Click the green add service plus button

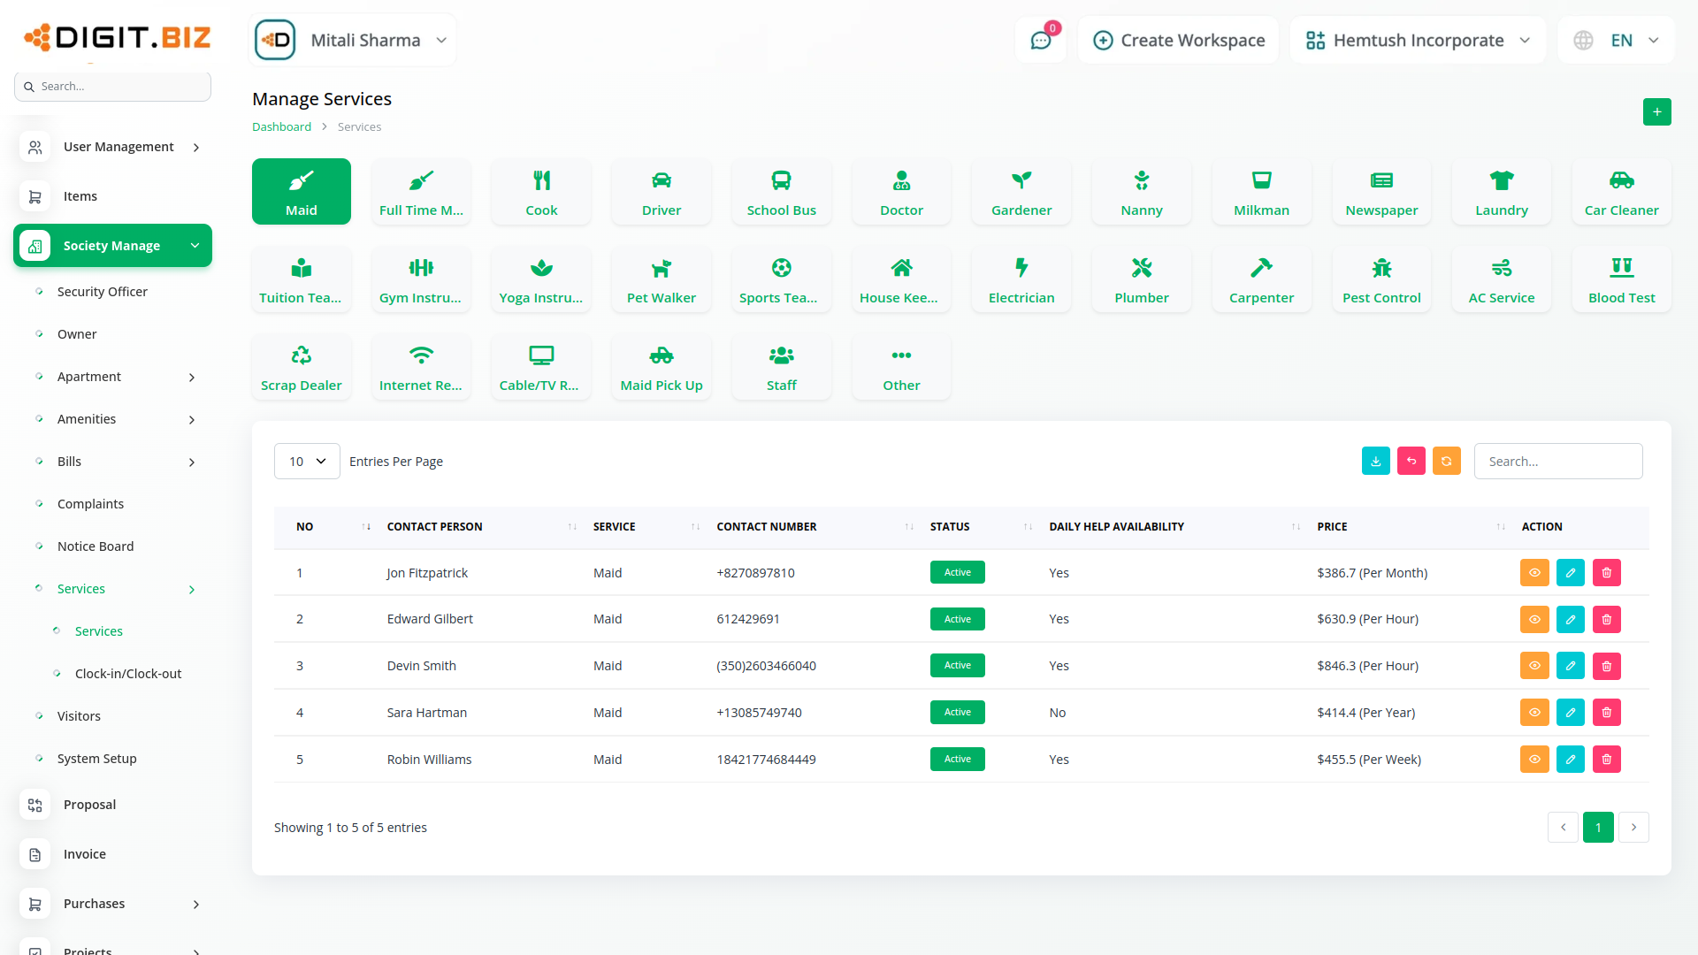[1656, 112]
